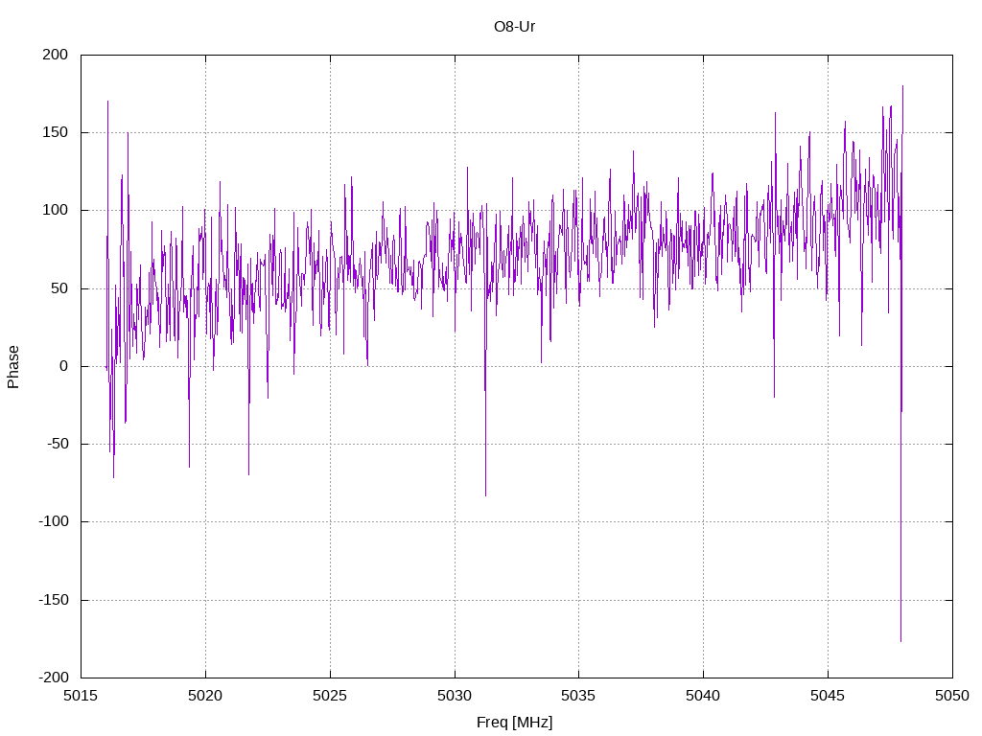Screen dimensions: 982x736
Task: Click the 5035 x-axis tick label
Action: coord(578,696)
